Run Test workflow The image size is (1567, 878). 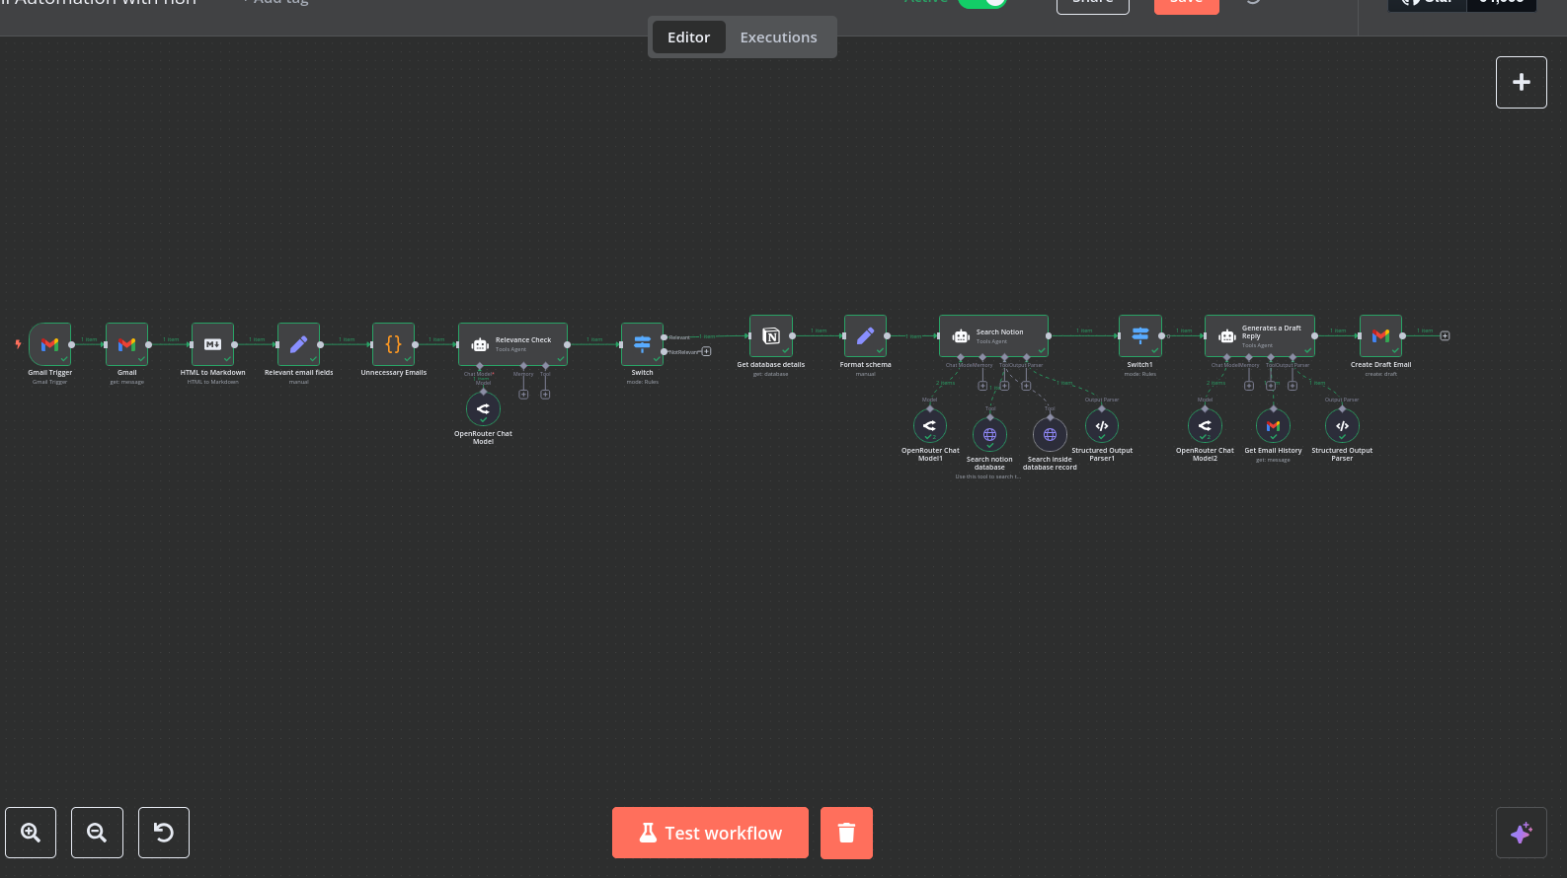tap(710, 833)
